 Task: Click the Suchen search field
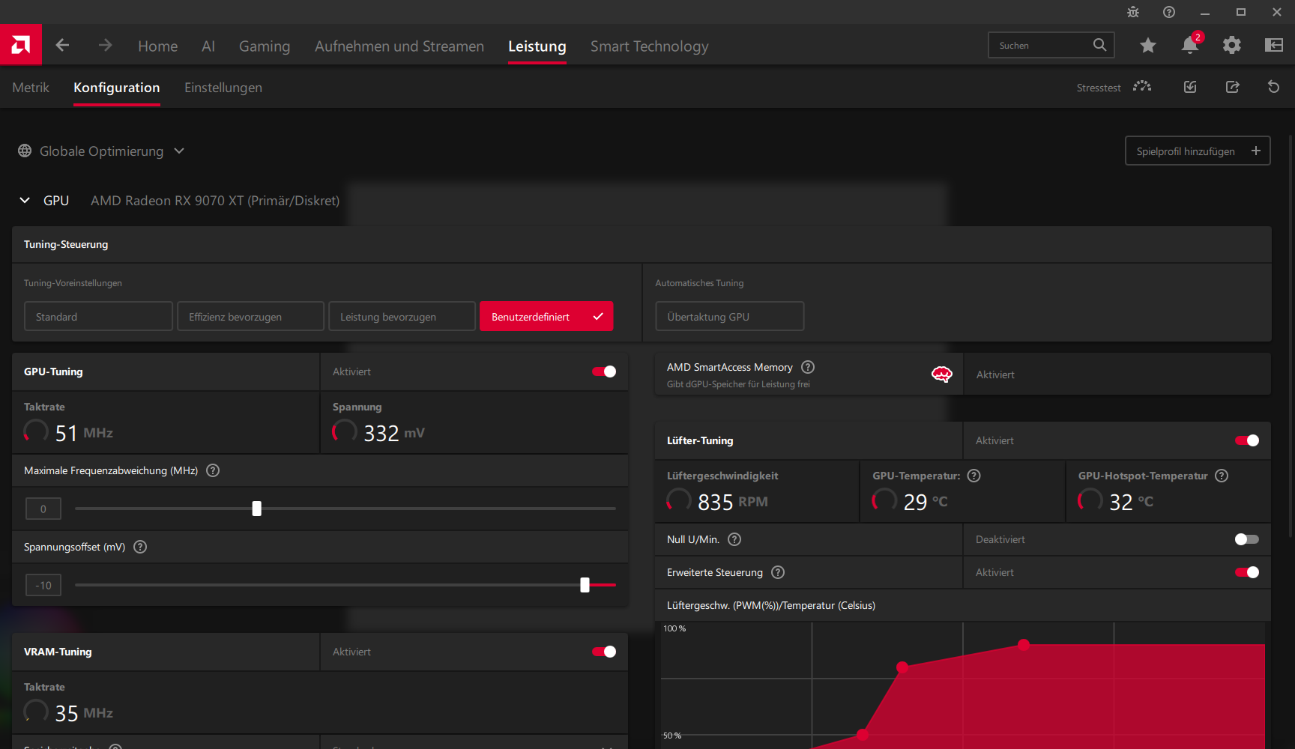(x=1051, y=45)
